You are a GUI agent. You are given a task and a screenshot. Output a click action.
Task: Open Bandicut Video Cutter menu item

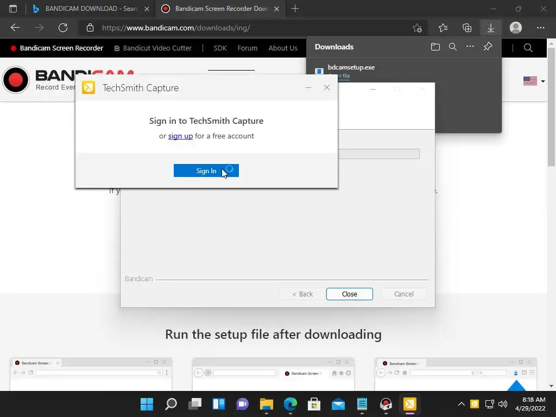pyautogui.click(x=153, y=48)
